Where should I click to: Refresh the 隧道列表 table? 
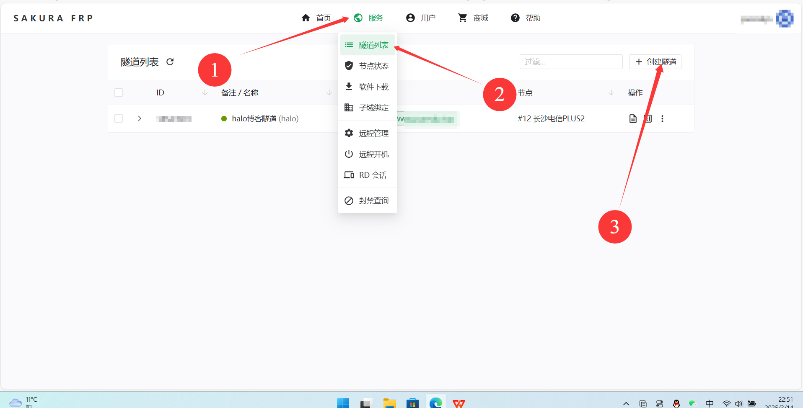[170, 62]
